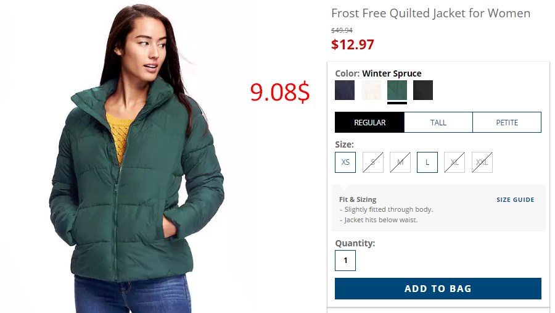555x313 pixels.
Task: Select the Winter Spruce green swatch
Action: point(397,90)
